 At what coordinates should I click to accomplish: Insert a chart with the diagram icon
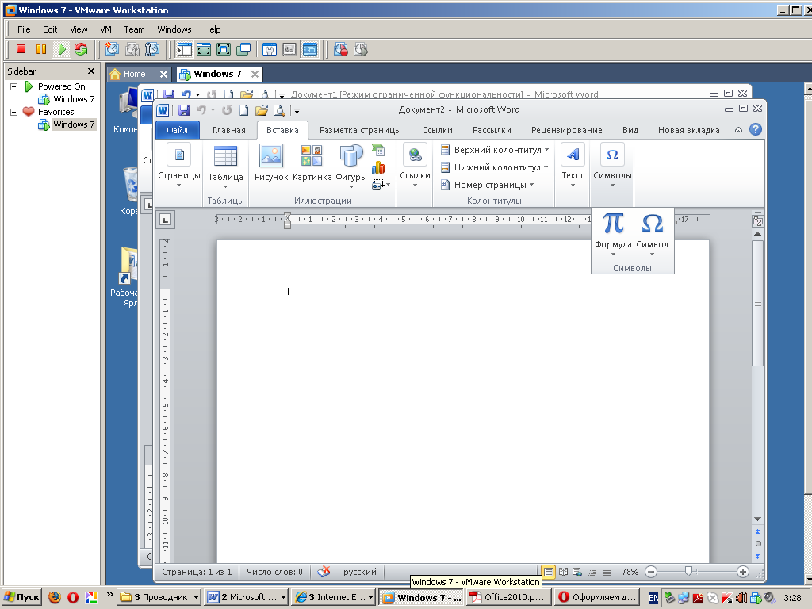click(378, 167)
